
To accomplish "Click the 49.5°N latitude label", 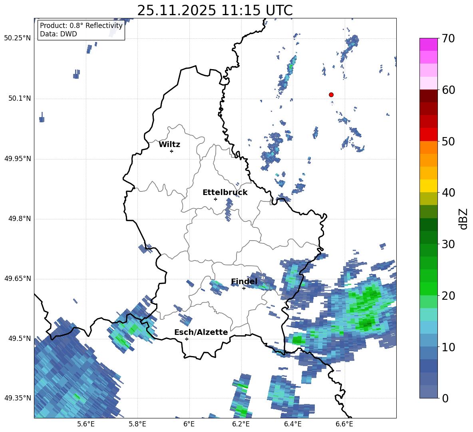I will [19, 338].
